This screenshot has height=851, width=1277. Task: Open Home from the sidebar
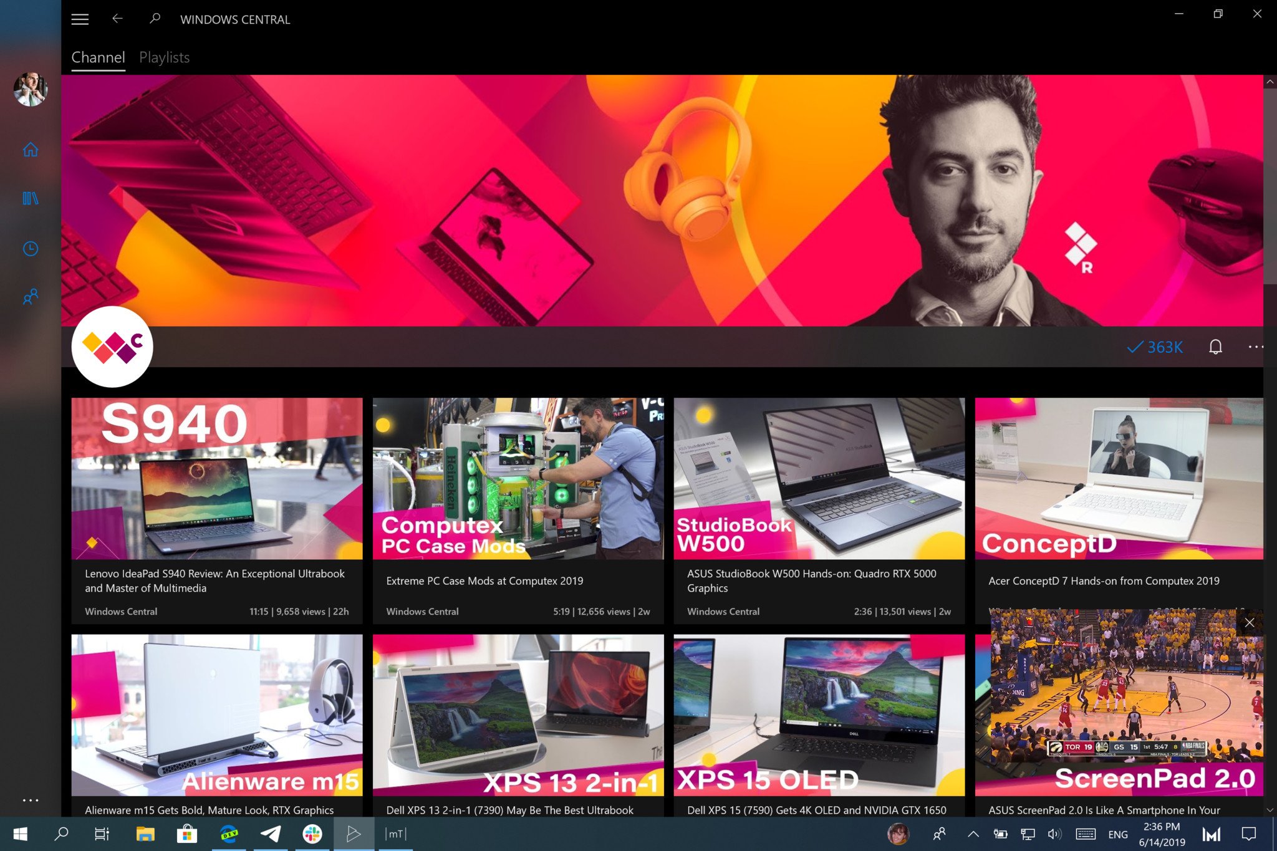coord(30,150)
